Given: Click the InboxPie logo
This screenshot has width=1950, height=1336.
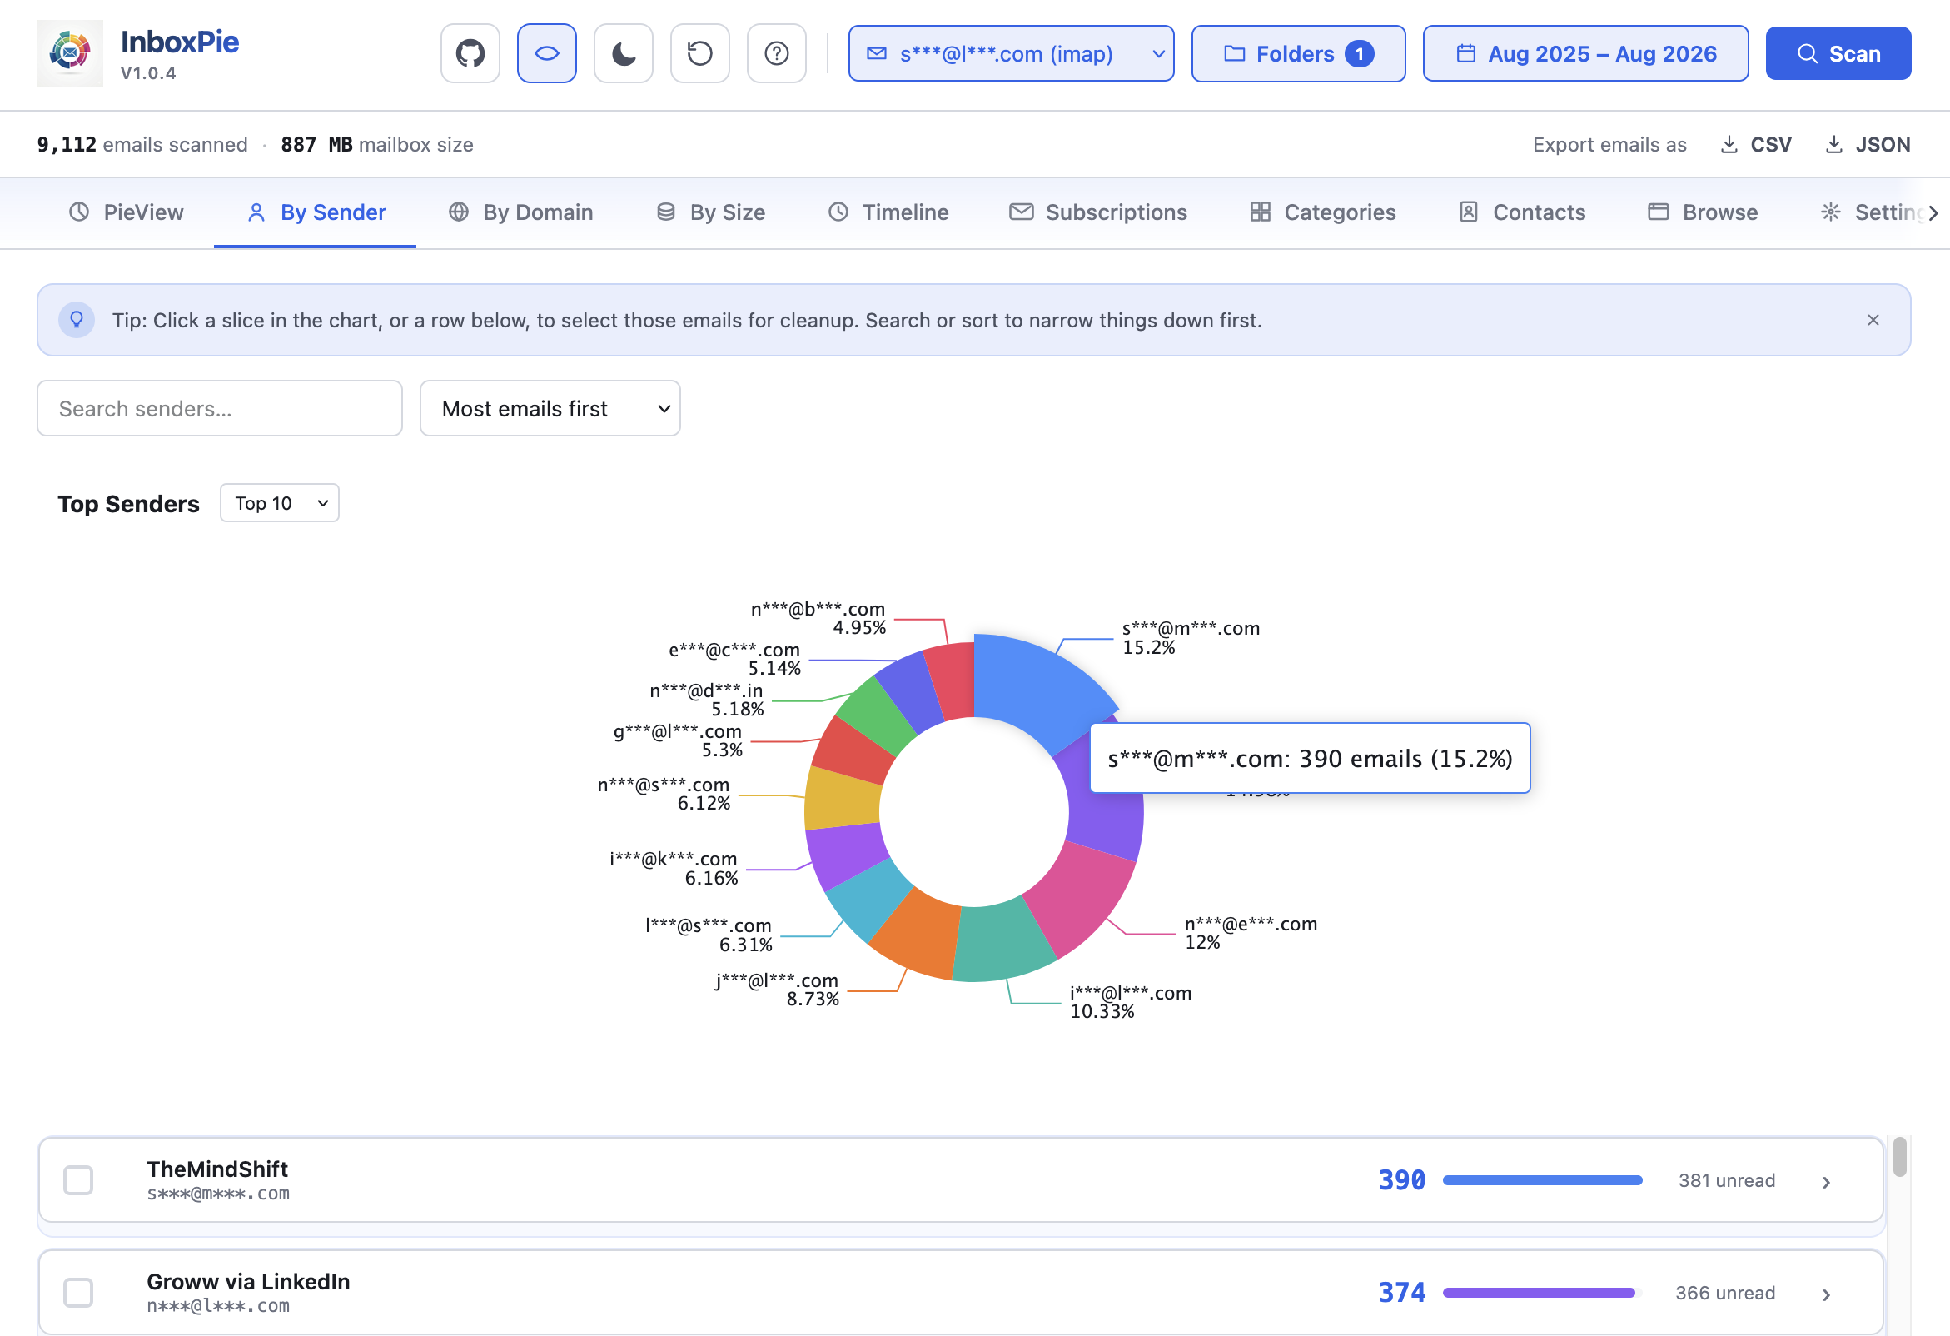Looking at the screenshot, I should coord(70,53).
